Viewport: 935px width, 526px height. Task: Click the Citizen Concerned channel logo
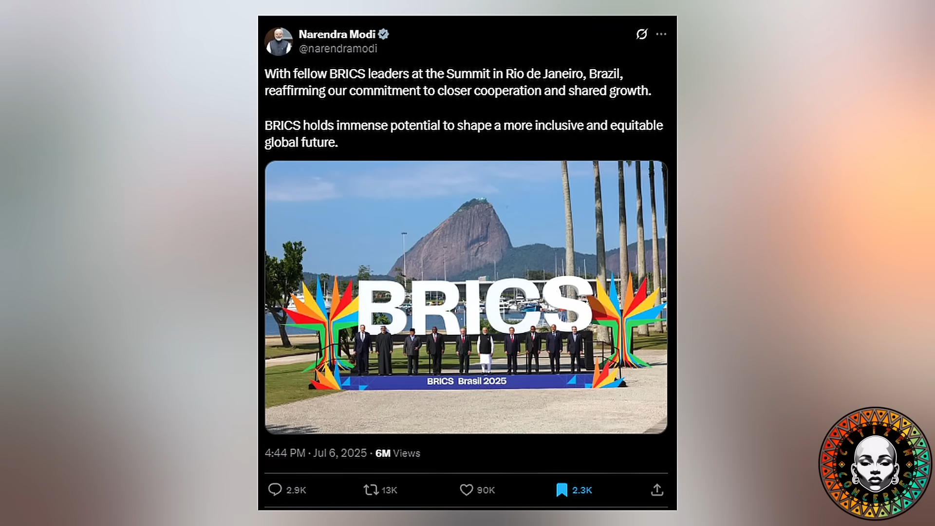click(x=875, y=464)
